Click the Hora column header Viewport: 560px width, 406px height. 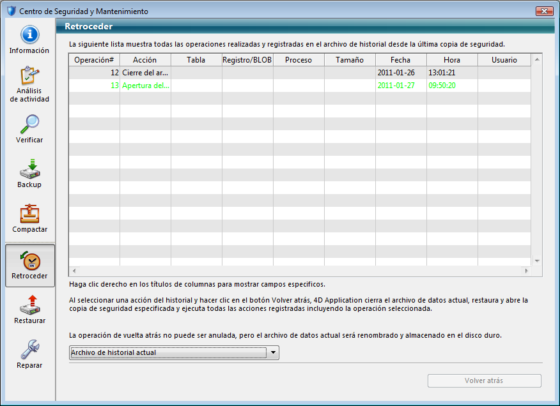[x=452, y=60]
